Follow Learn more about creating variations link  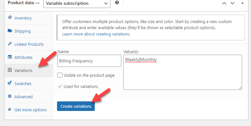[x=96, y=34]
